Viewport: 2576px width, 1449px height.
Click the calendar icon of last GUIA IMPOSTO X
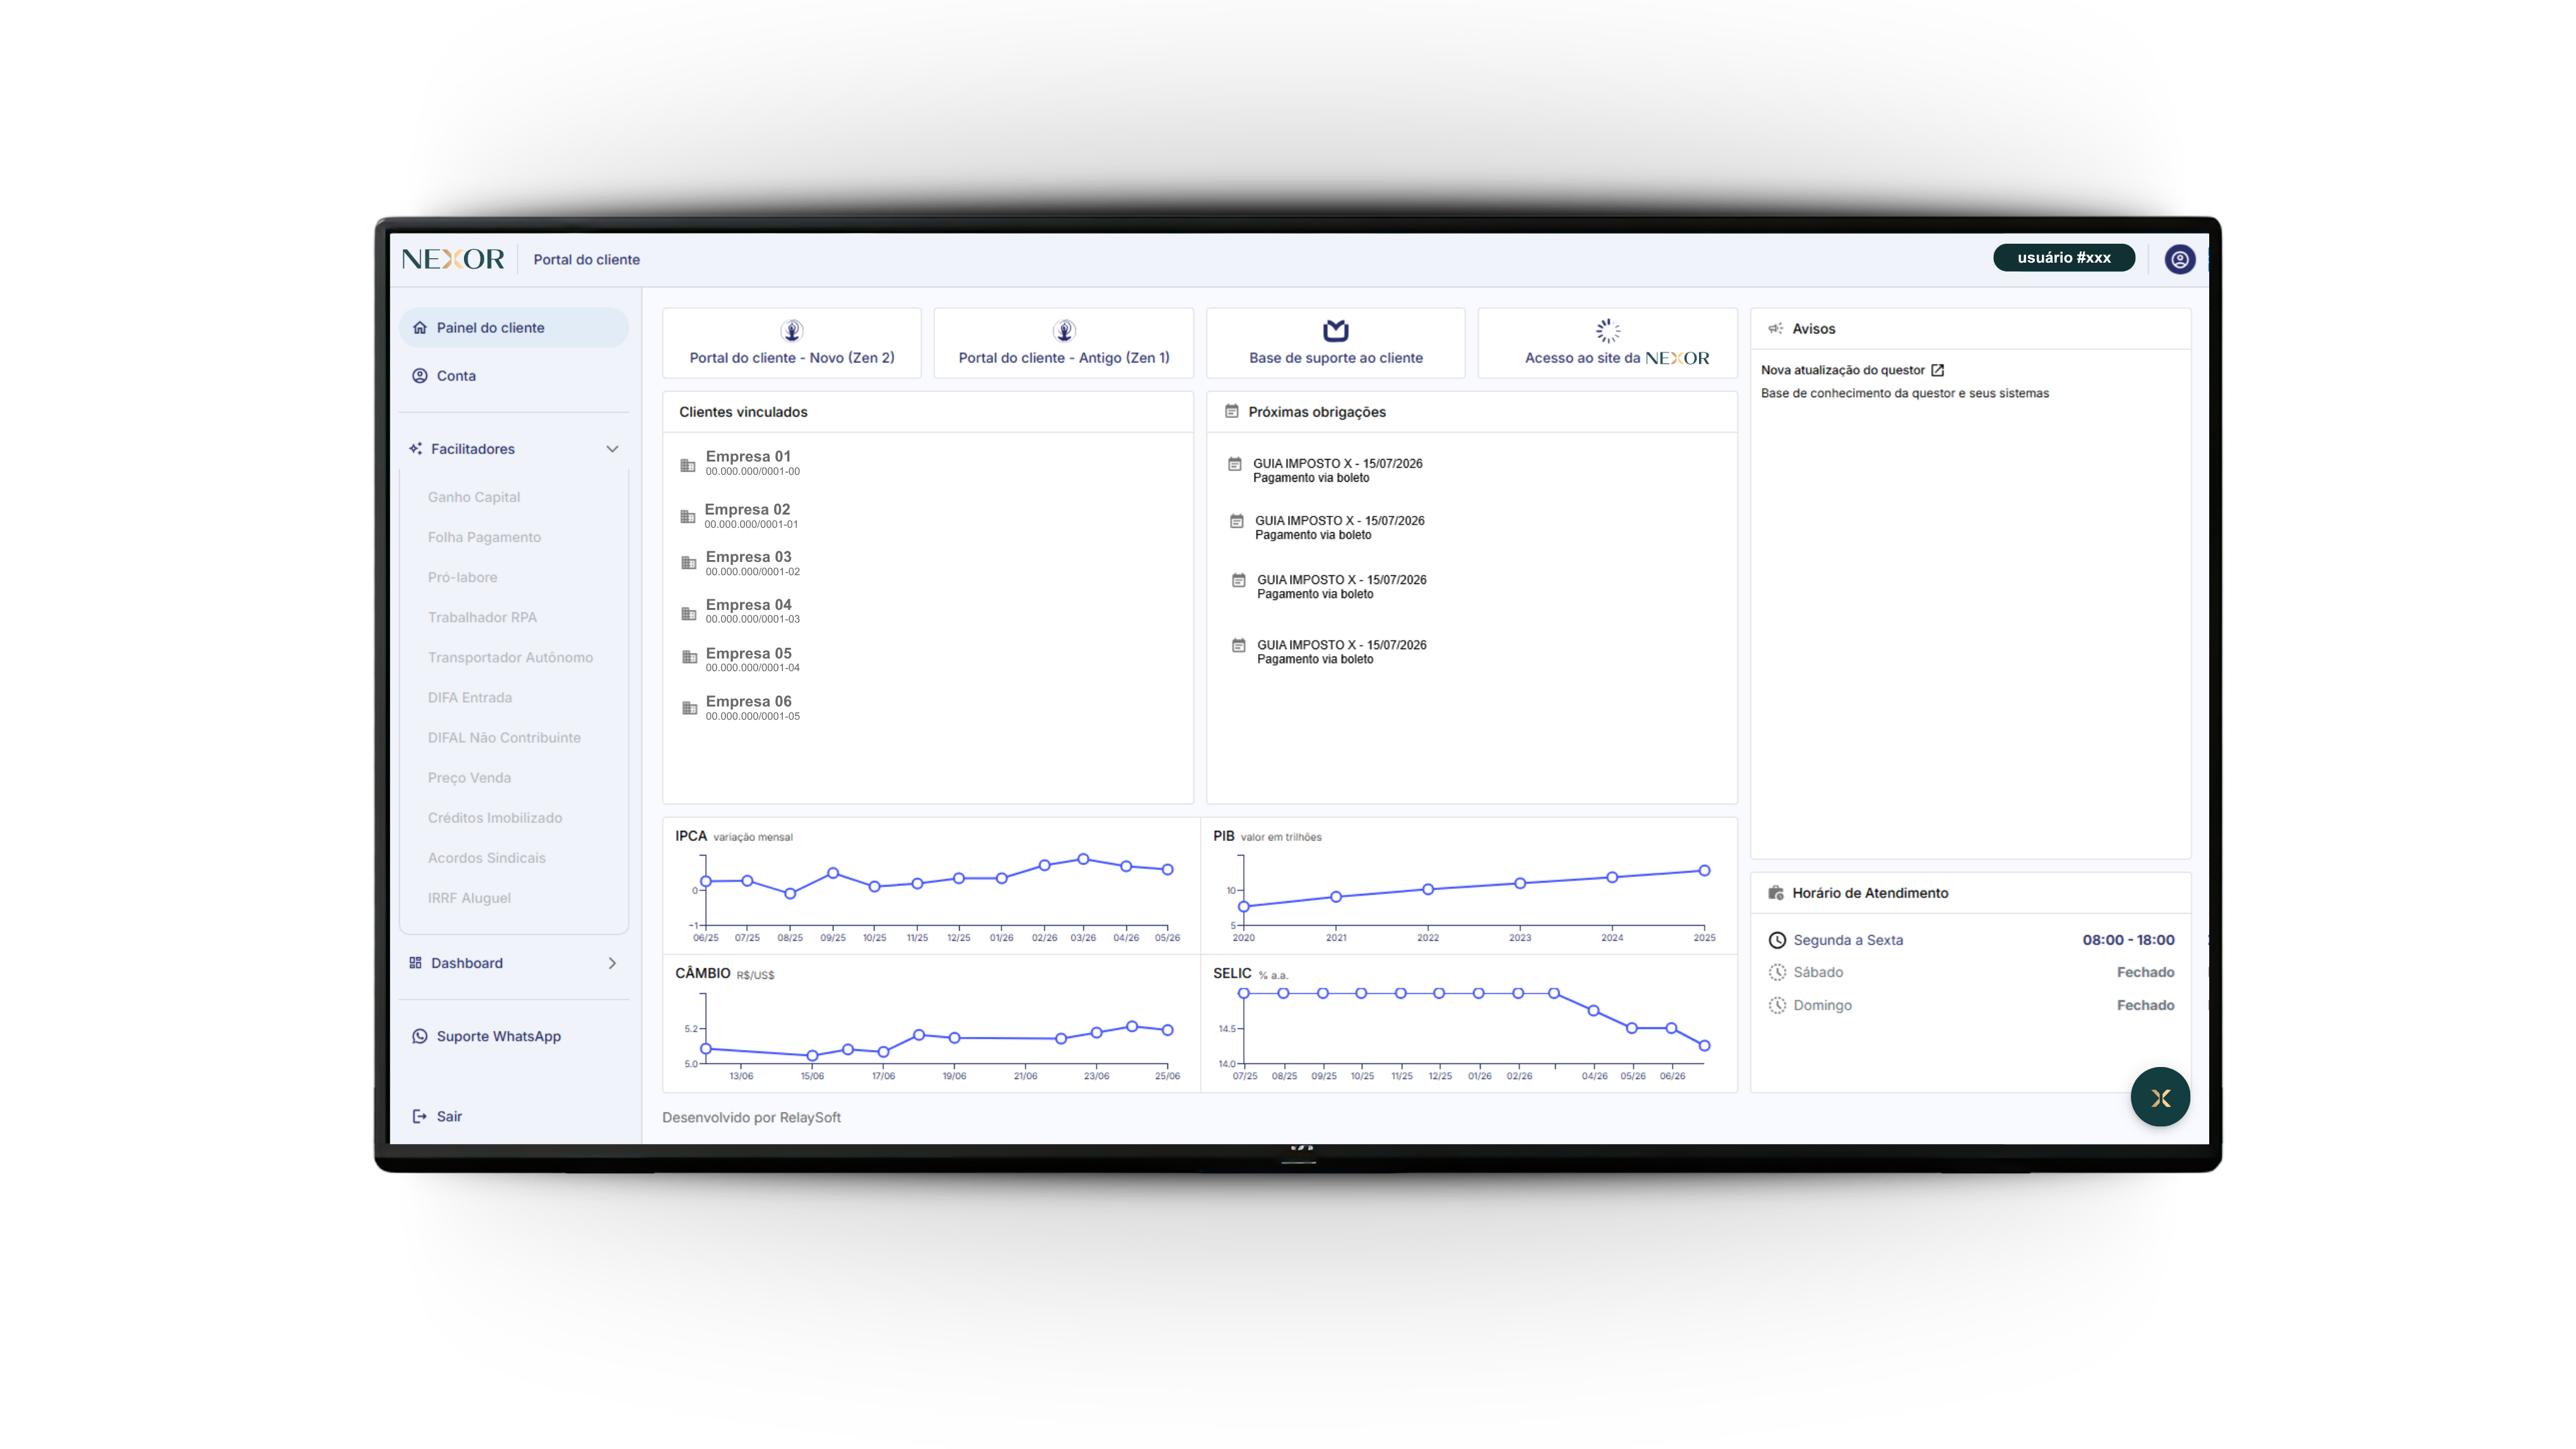(x=1239, y=645)
